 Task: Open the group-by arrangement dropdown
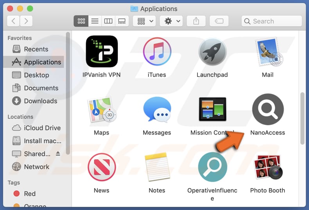pos(144,21)
